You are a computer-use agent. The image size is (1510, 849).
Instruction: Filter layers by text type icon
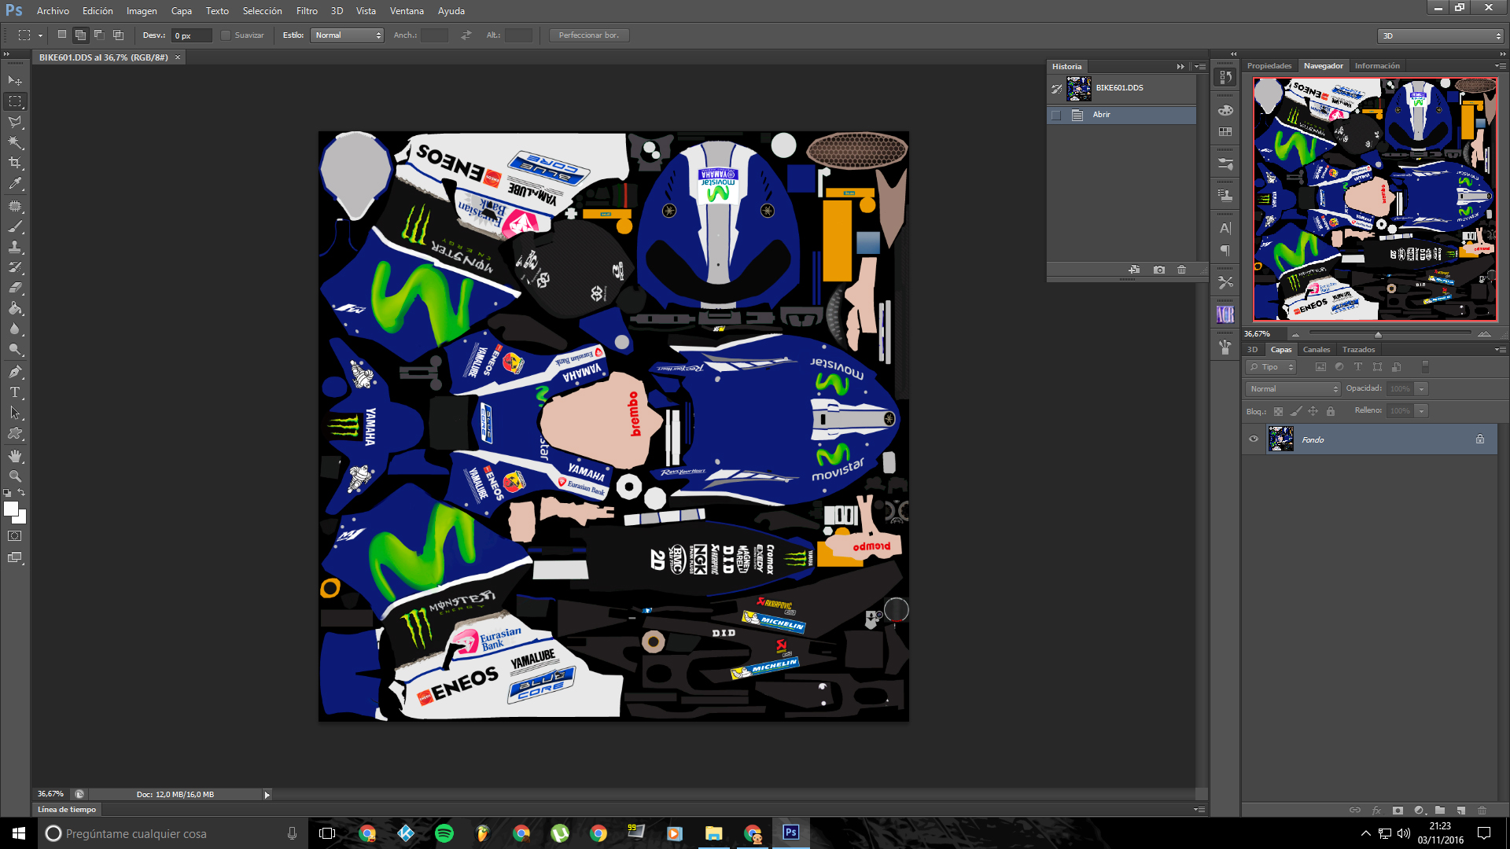[1358, 367]
